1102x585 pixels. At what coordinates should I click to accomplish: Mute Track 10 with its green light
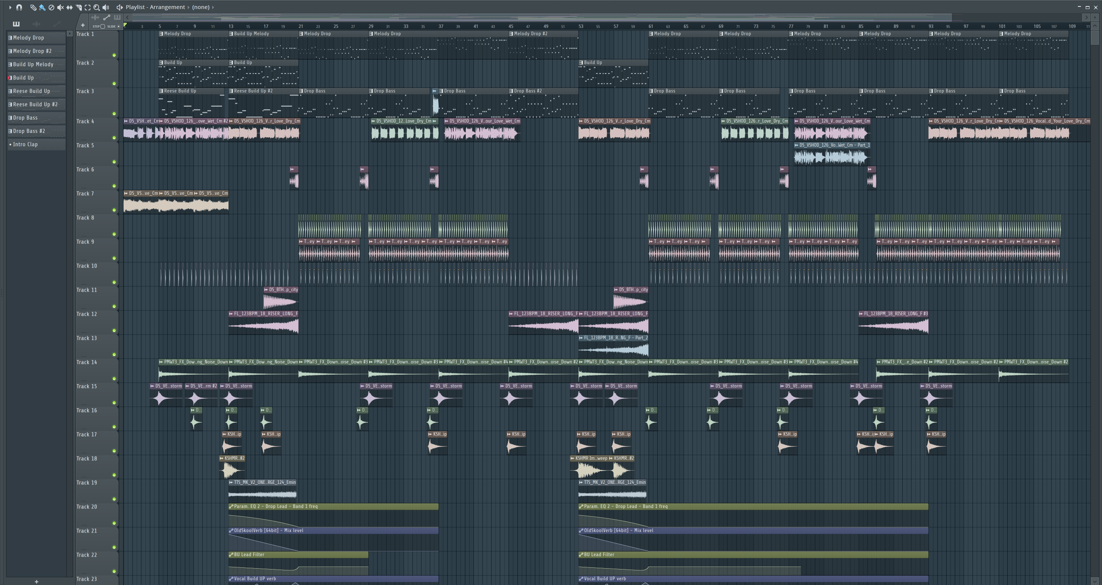pyautogui.click(x=114, y=282)
